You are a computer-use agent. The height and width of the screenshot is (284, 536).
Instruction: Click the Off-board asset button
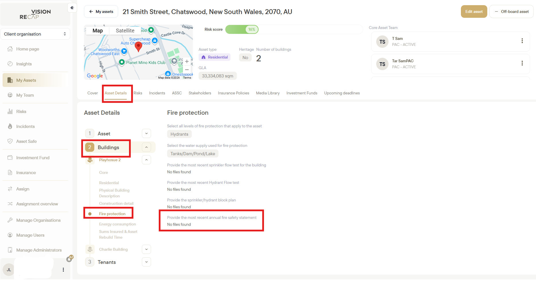point(511,11)
